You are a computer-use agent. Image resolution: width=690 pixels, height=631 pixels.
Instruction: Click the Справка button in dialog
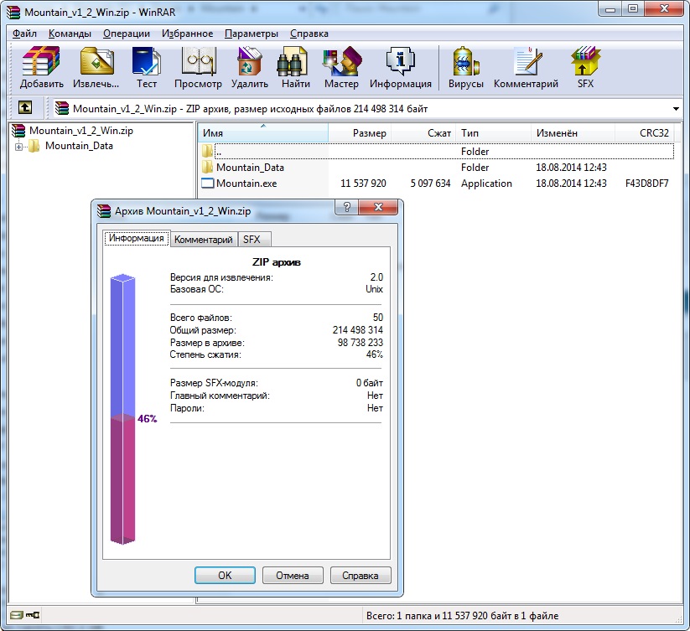click(361, 575)
